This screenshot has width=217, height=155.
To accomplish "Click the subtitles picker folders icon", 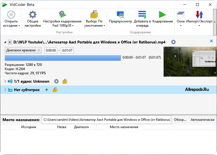I will point(55,90).
